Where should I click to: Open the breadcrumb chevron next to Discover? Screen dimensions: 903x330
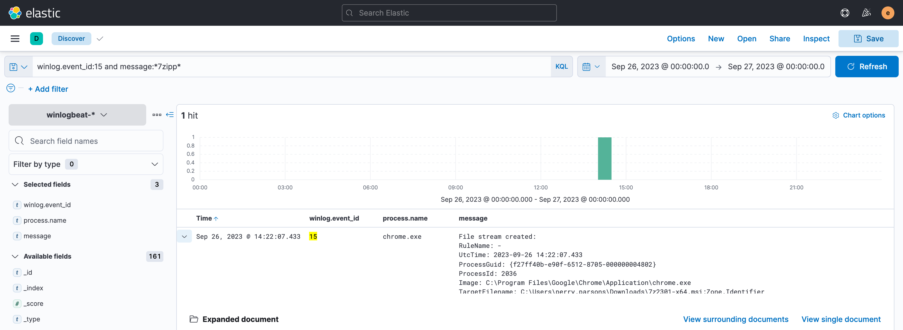click(100, 38)
